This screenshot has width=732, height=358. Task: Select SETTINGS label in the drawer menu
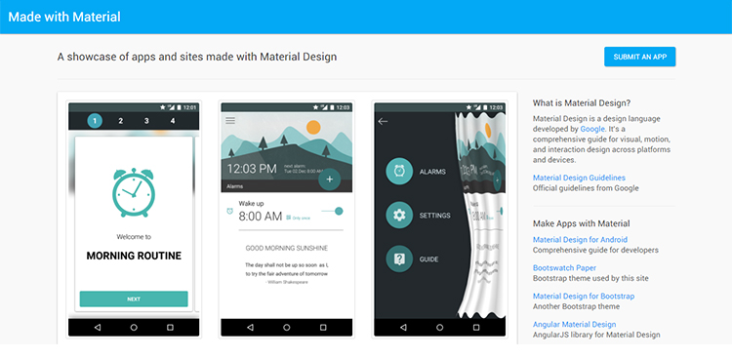(434, 216)
